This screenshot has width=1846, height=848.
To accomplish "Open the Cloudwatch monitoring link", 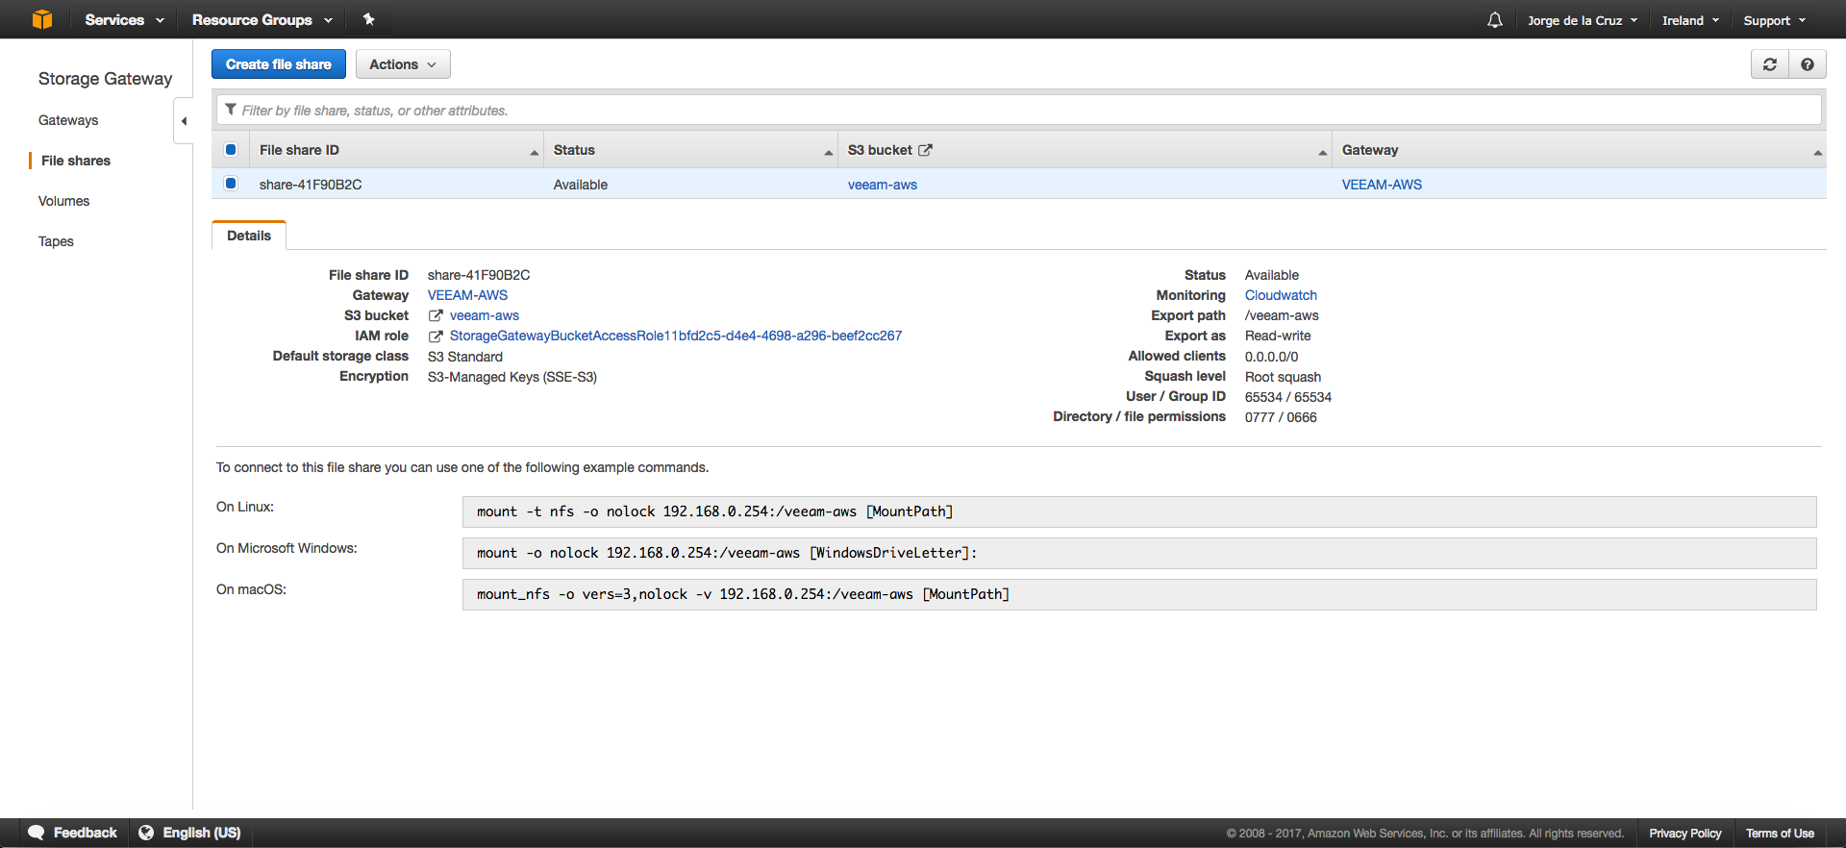I will click(1281, 295).
